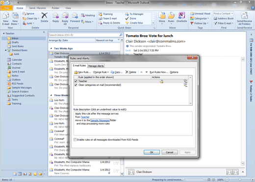
Task: Open the Follow Up dropdown
Action: (199, 23)
